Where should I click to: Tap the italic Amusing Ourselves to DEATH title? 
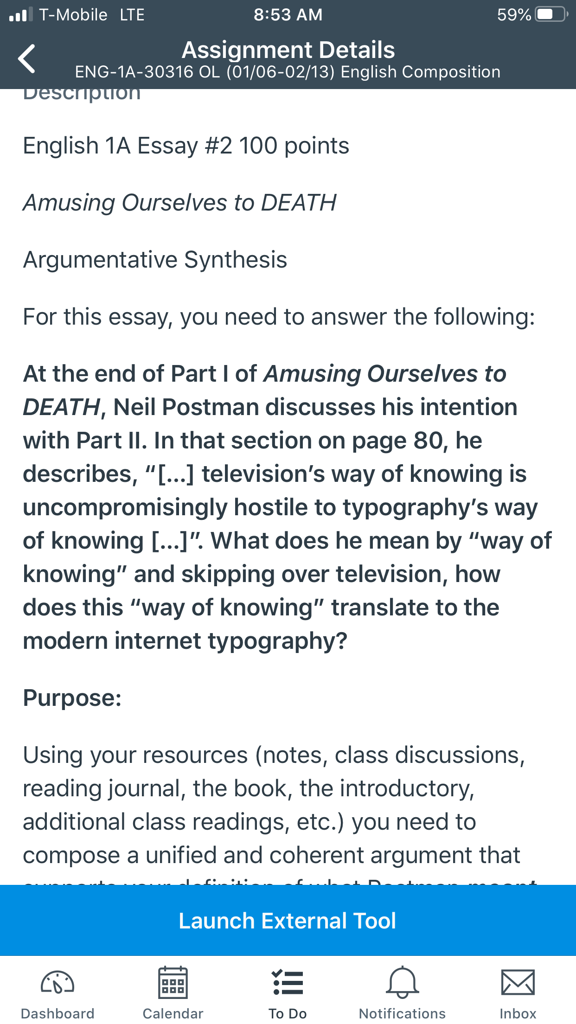[180, 203]
